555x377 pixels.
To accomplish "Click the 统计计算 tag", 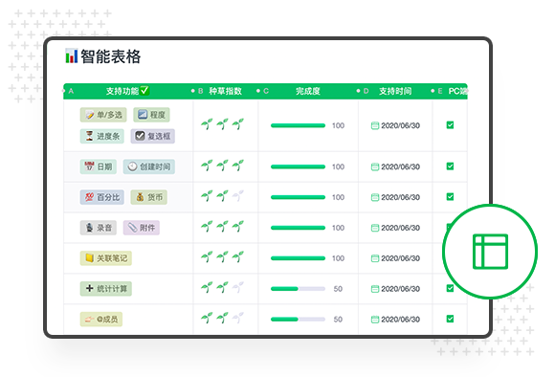I will (106, 289).
